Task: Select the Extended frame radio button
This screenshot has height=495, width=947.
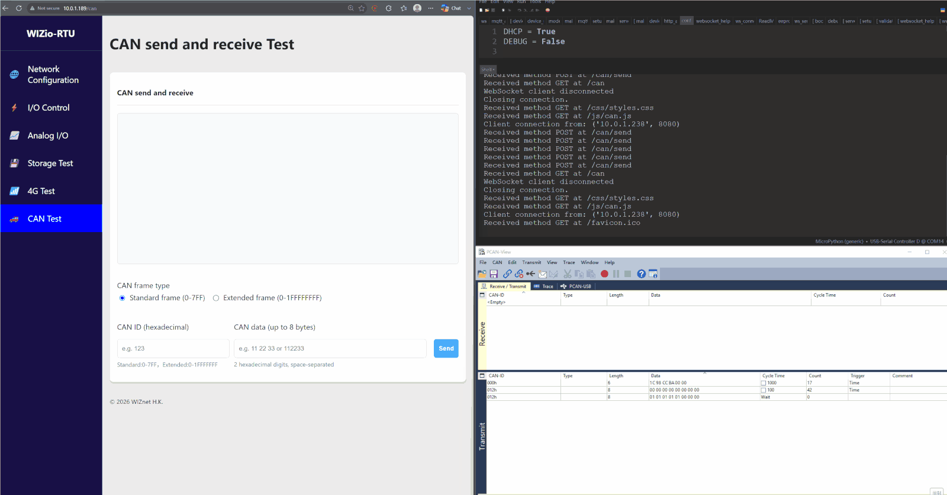Action: (x=216, y=298)
